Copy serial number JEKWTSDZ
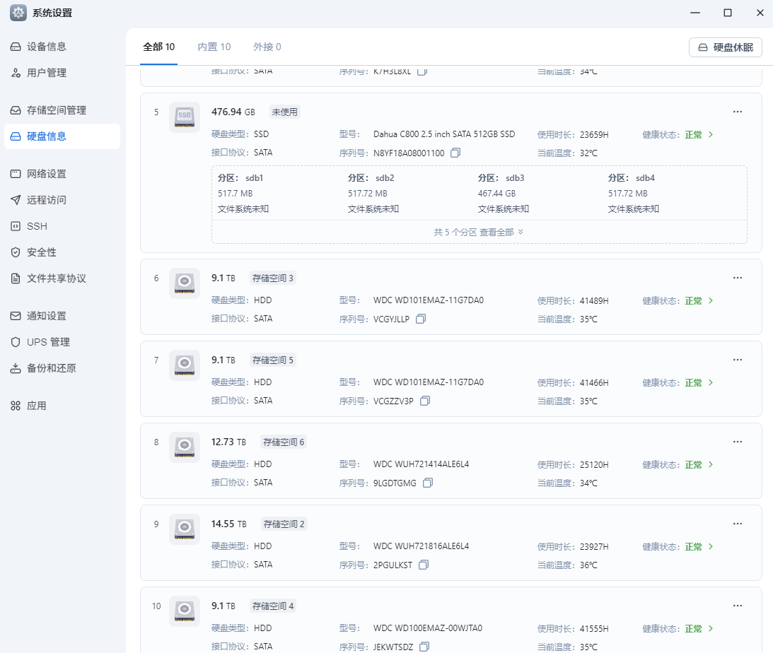773x653 pixels. (424, 647)
